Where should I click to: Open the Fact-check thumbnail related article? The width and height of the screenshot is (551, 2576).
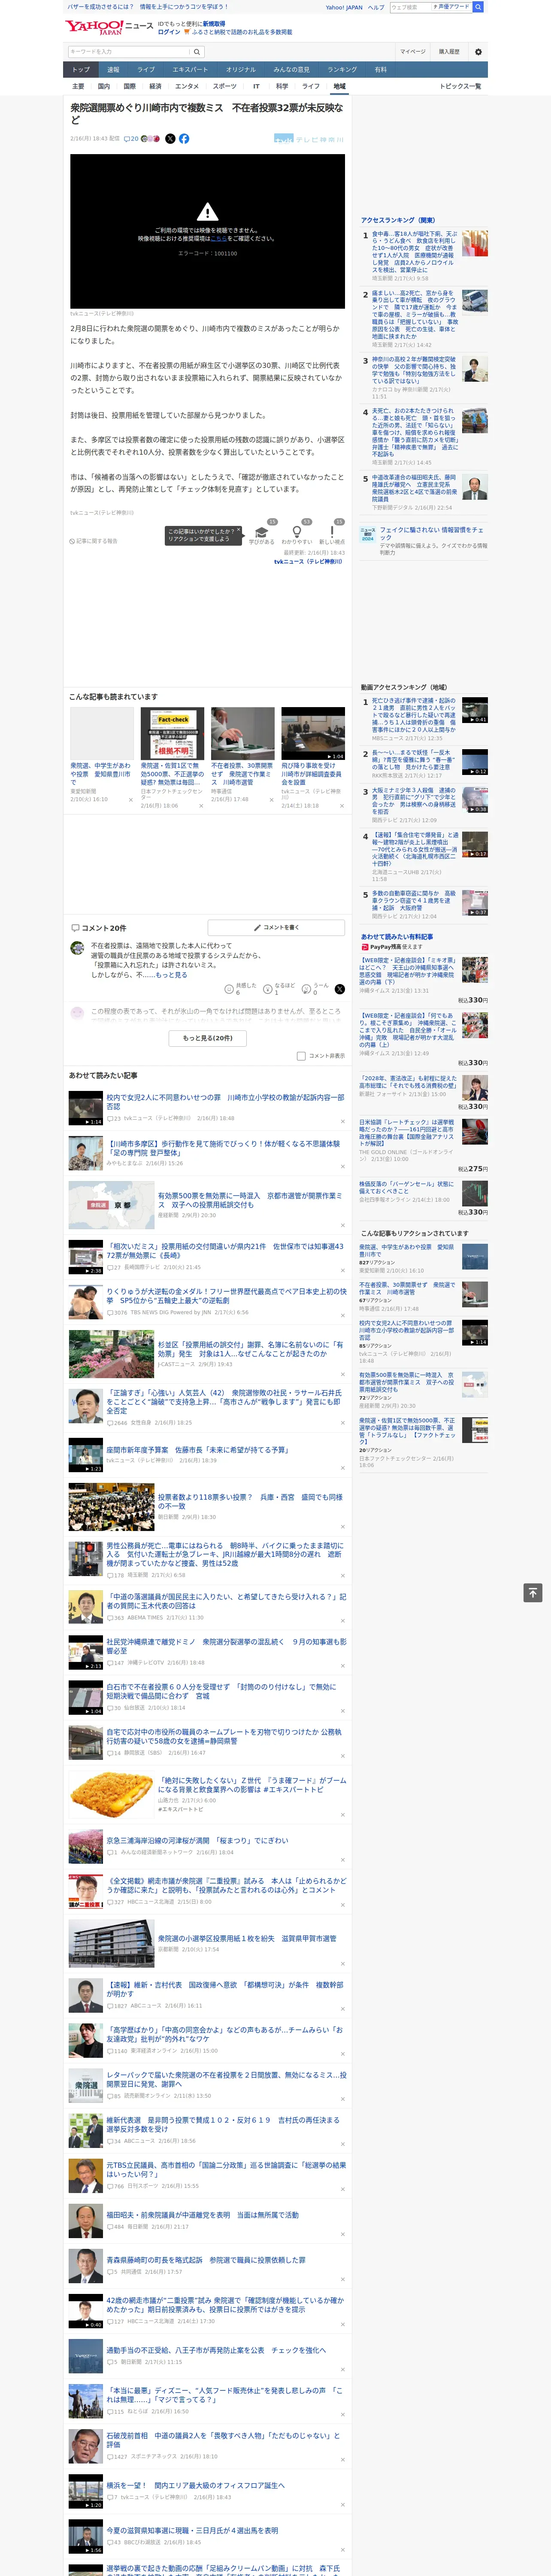172,733
